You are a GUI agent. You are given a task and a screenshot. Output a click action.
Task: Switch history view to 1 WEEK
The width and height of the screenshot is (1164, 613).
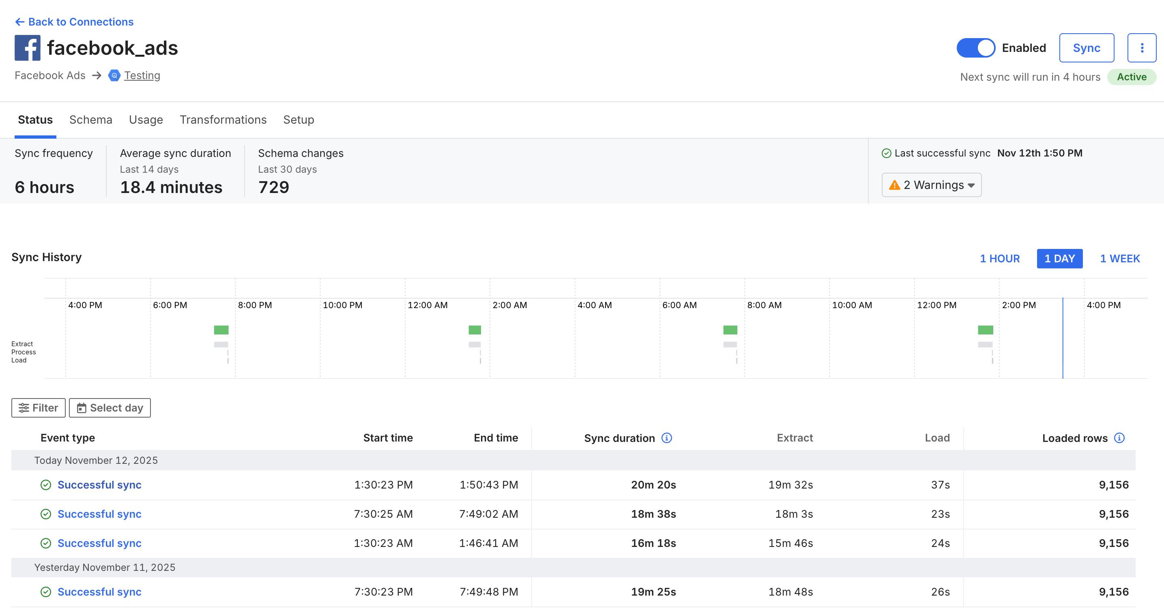click(1120, 258)
